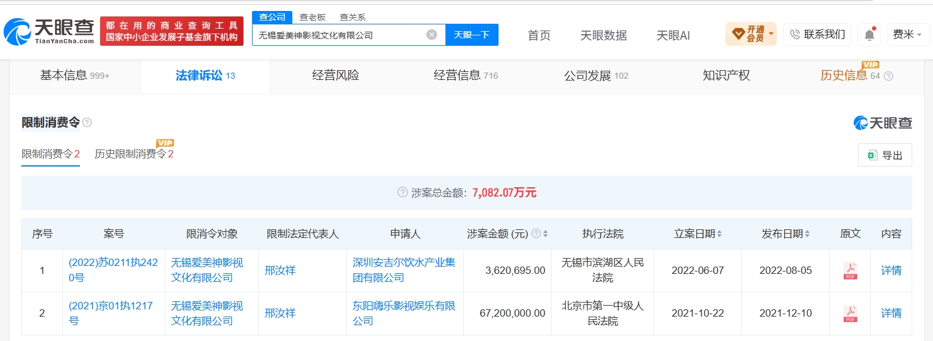Click the 案号 column header
The height and width of the screenshot is (341, 933).
tap(113, 234)
